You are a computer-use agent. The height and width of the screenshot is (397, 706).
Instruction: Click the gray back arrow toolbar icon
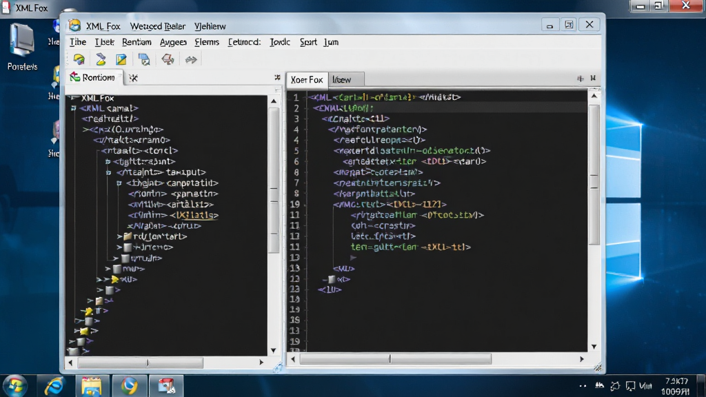[168, 59]
